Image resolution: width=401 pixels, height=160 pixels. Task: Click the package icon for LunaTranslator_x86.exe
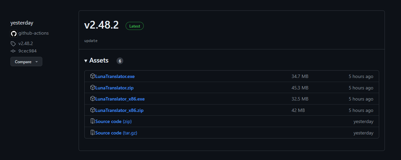tap(93, 99)
